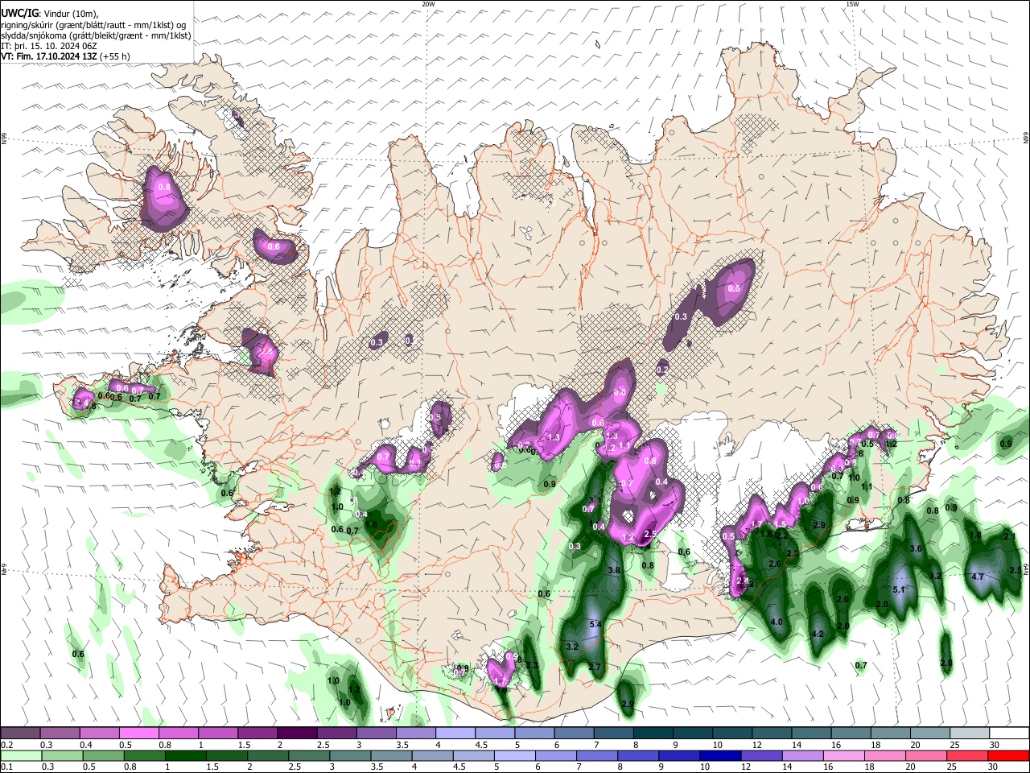Screen dimensions: 1030x773
Task: Select the dark purple snow swatch starting at 2
Action: click(x=296, y=733)
